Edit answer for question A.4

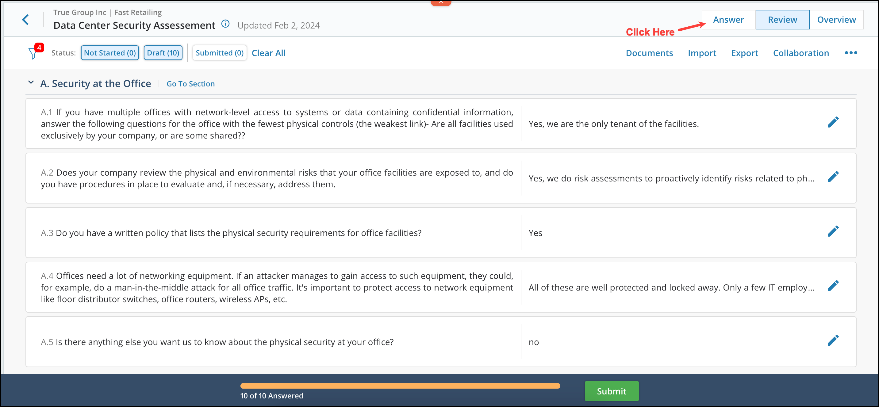coord(833,286)
